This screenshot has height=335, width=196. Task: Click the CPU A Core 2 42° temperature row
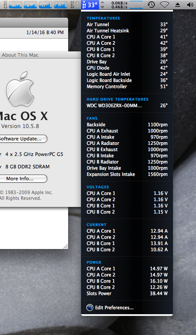pyautogui.click(x=127, y=43)
